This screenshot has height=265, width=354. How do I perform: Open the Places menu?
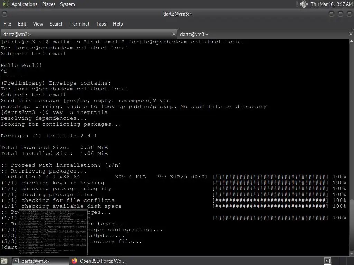[48, 4]
